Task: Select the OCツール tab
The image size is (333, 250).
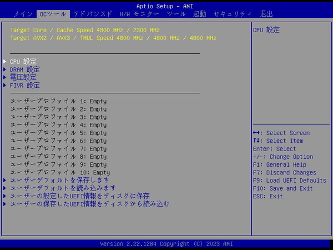Action: point(53,14)
